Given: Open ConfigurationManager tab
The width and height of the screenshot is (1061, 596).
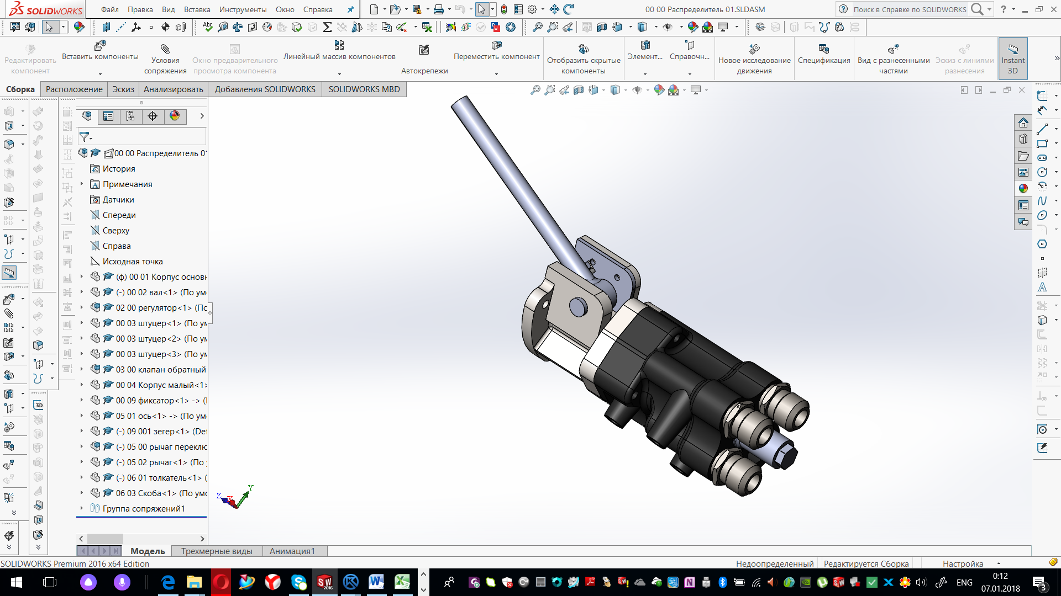Looking at the screenshot, I should [130, 116].
